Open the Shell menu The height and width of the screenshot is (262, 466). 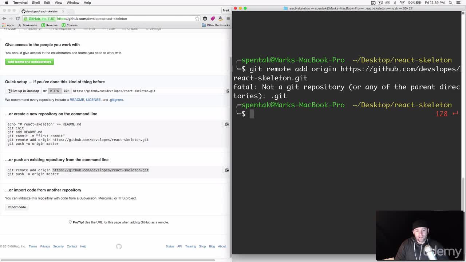[36, 3]
